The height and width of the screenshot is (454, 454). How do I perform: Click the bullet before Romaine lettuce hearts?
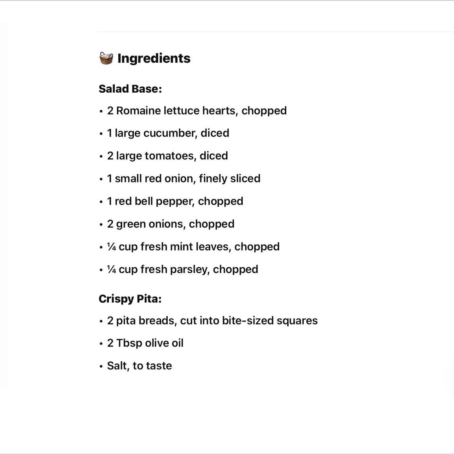tap(101, 111)
